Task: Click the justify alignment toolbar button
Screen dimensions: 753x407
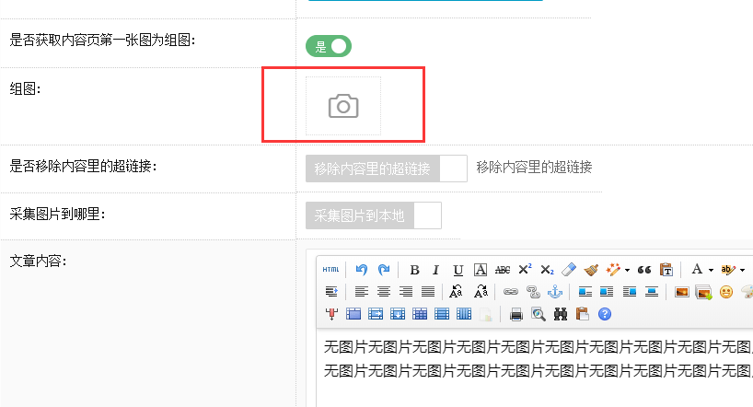Action: point(428,292)
